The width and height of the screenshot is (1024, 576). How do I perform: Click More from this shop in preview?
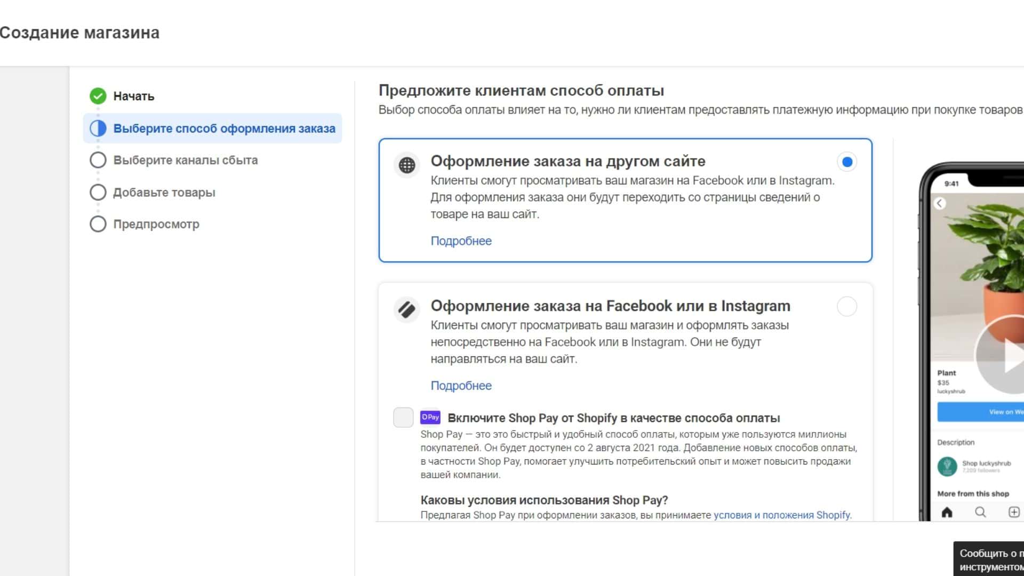pos(973,494)
